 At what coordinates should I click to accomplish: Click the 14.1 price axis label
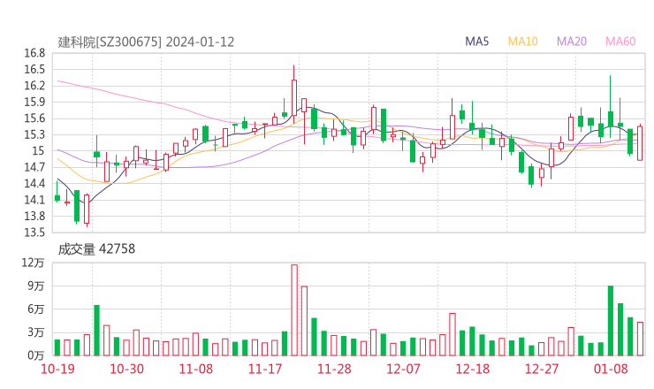[x=34, y=200]
